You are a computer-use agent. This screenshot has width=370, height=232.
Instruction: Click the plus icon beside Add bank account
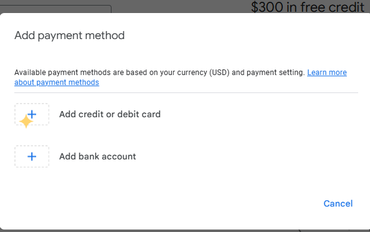(32, 156)
